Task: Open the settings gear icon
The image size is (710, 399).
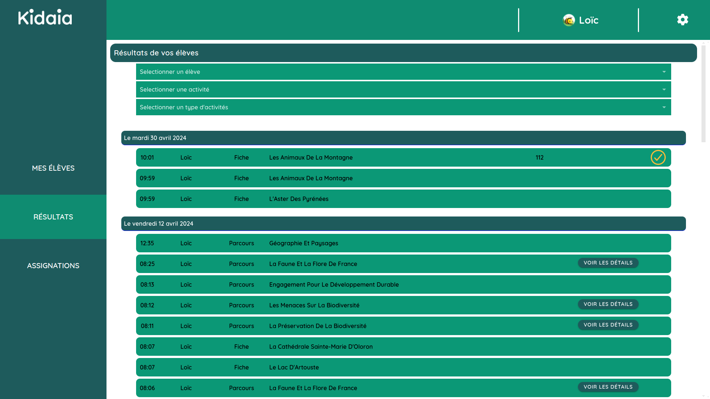Action: click(x=683, y=20)
